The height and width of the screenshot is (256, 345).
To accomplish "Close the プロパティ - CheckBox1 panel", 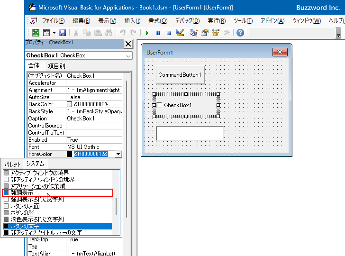I will point(128,44).
